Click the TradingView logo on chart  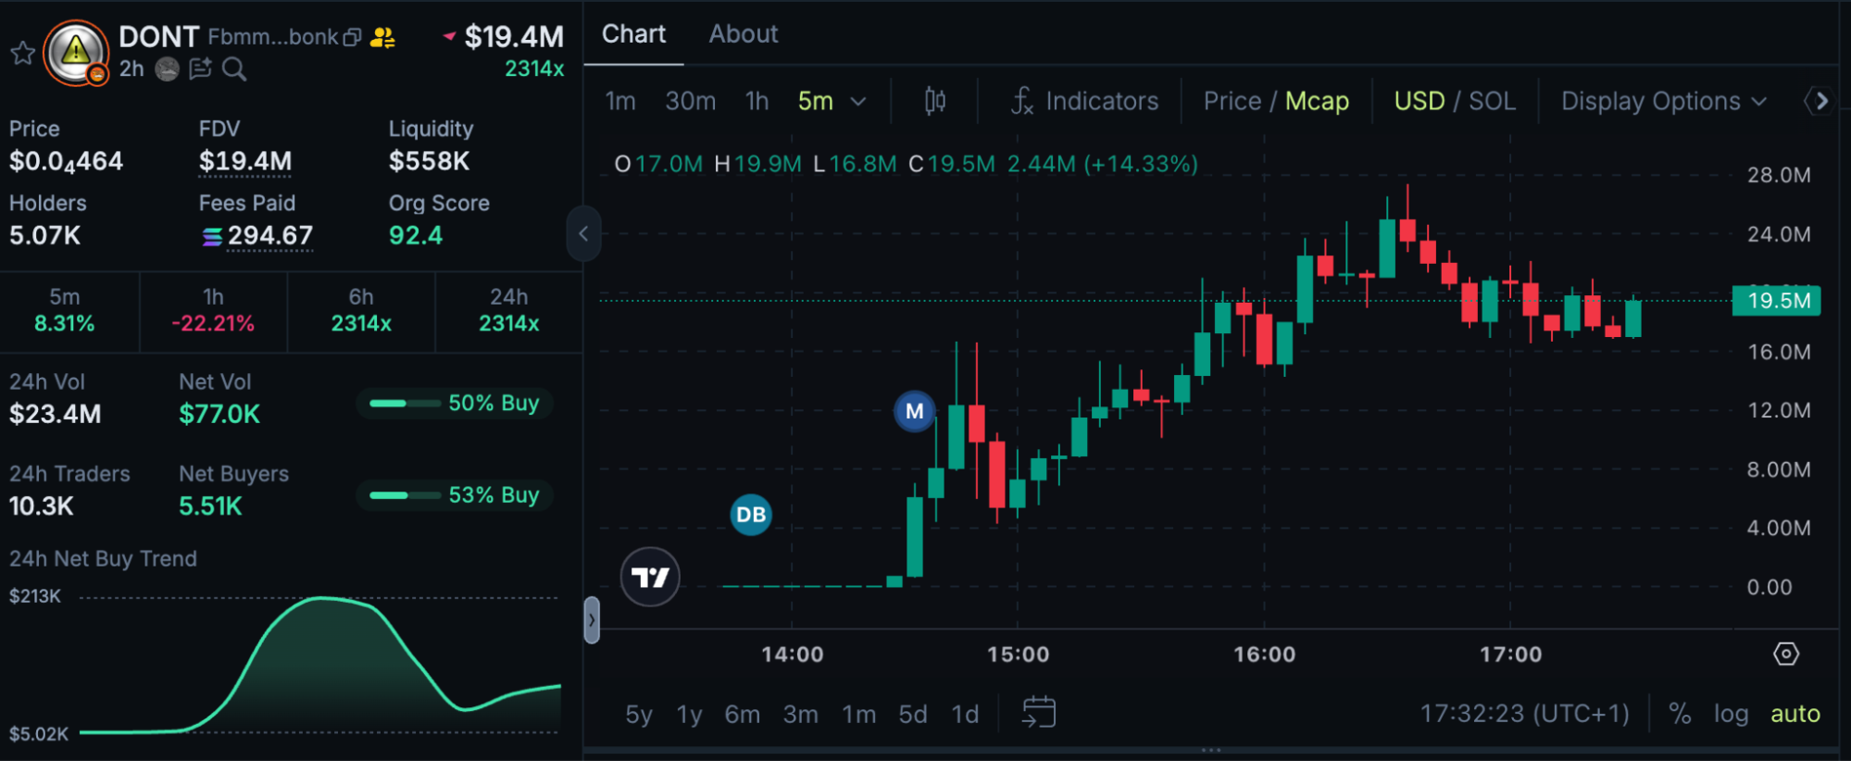click(650, 578)
